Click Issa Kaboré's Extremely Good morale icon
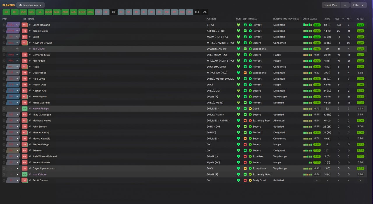 pos(250,174)
